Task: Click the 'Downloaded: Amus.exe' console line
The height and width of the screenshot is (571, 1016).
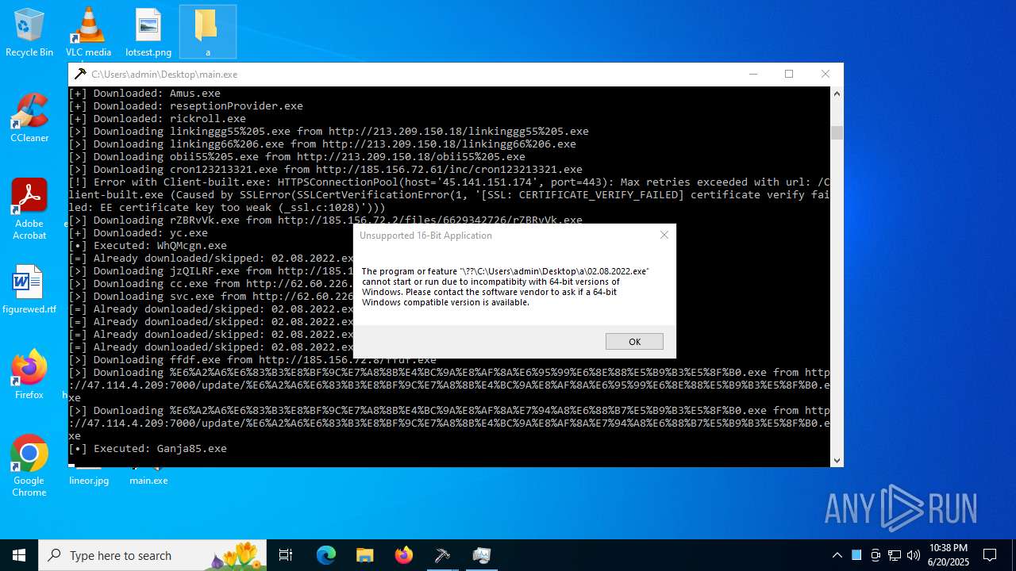Action: click(144, 93)
